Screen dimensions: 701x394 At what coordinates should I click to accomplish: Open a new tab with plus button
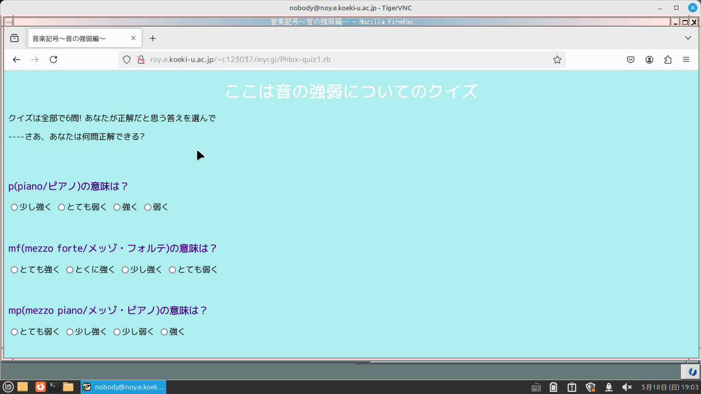point(152,38)
